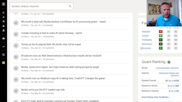Open 'Nvidia set to join $1T' article

tap(43, 90)
